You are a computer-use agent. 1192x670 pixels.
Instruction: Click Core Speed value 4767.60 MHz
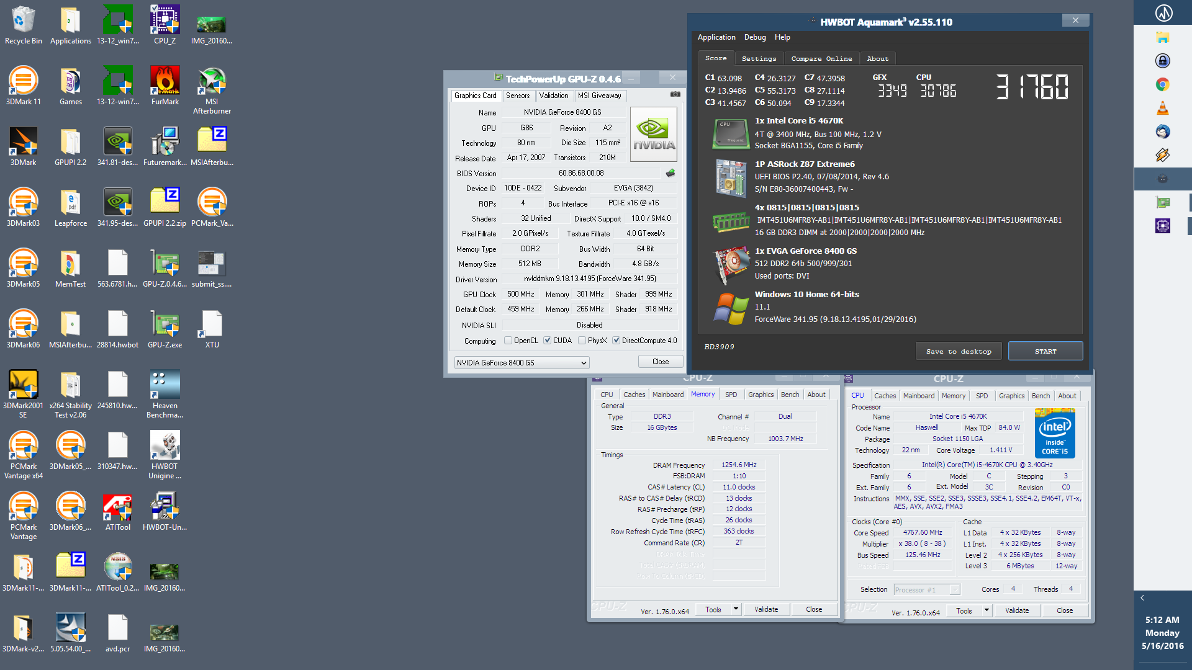coord(923,532)
